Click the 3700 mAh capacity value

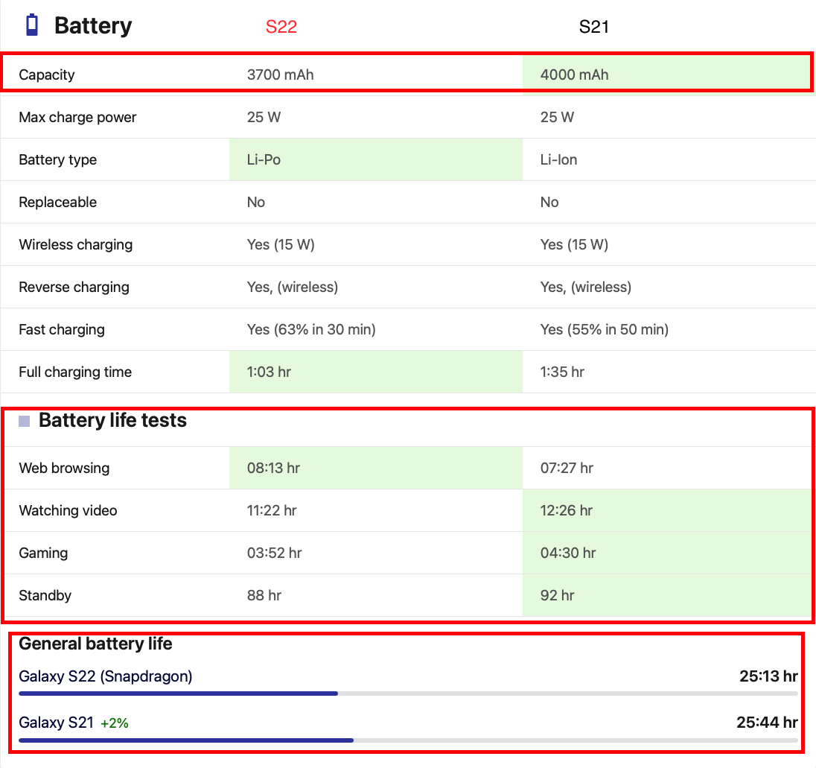pos(280,74)
